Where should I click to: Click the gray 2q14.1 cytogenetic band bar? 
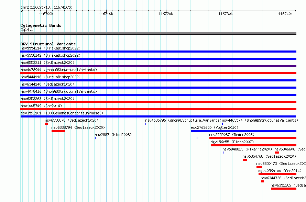pos(158,33)
